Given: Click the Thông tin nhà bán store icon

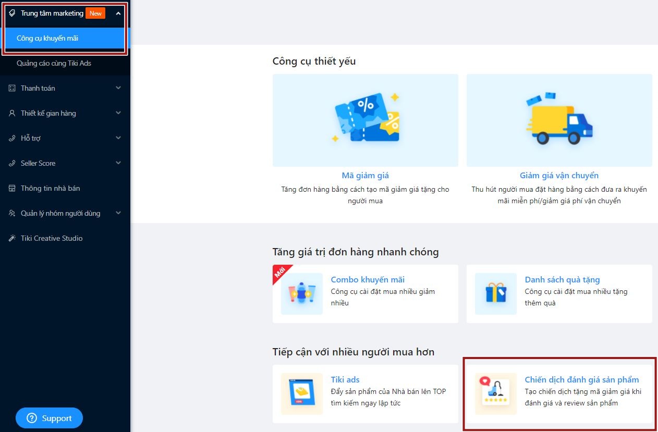Looking at the screenshot, I should (12, 188).
